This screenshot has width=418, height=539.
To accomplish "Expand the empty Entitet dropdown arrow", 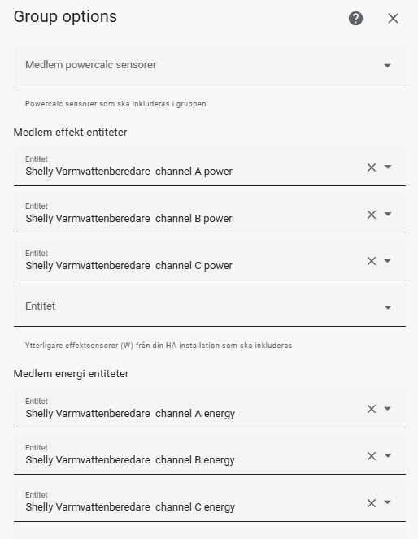I will coord(388,307).
